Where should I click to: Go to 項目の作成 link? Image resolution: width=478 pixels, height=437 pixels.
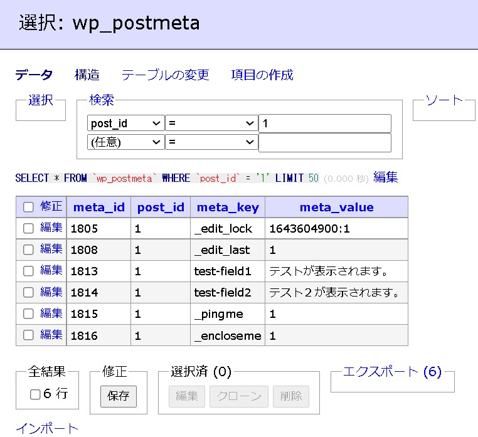pos(262,75)
